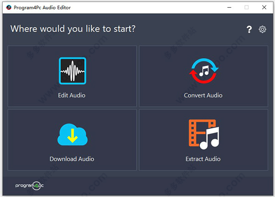Click the program4pc logo at bottom
The image size is (275, 197).
pyautogui.click(x=29, y=186)
